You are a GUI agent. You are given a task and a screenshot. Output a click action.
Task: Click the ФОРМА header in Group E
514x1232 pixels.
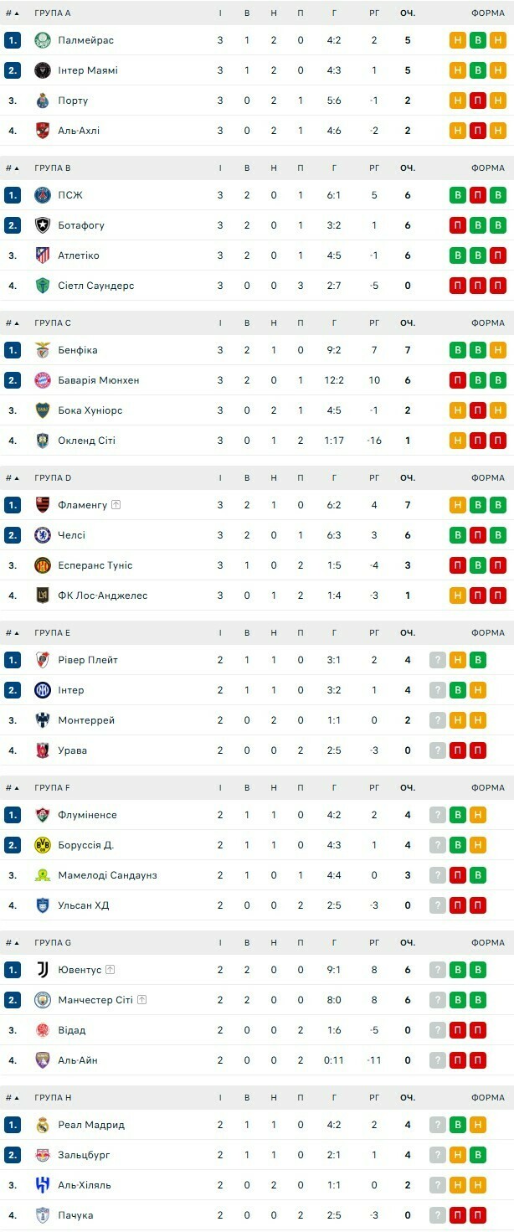click(x=487, y=633)
